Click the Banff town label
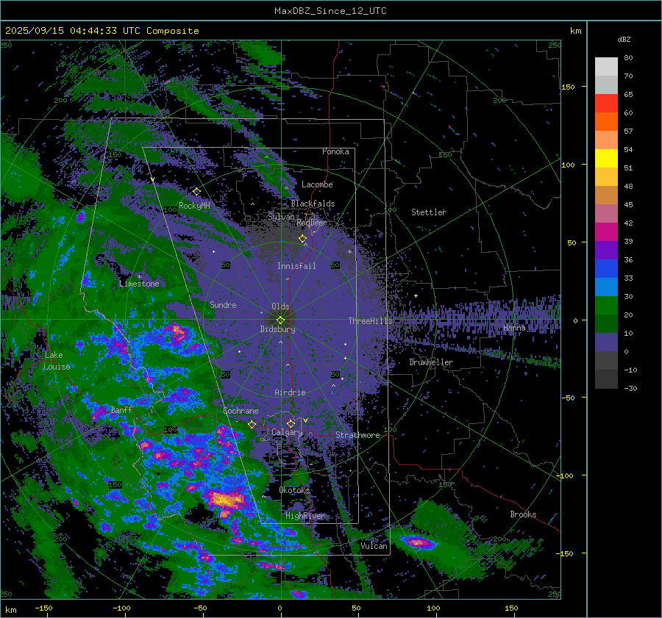This screenshot has height=618, width=662. pos(121,409)
